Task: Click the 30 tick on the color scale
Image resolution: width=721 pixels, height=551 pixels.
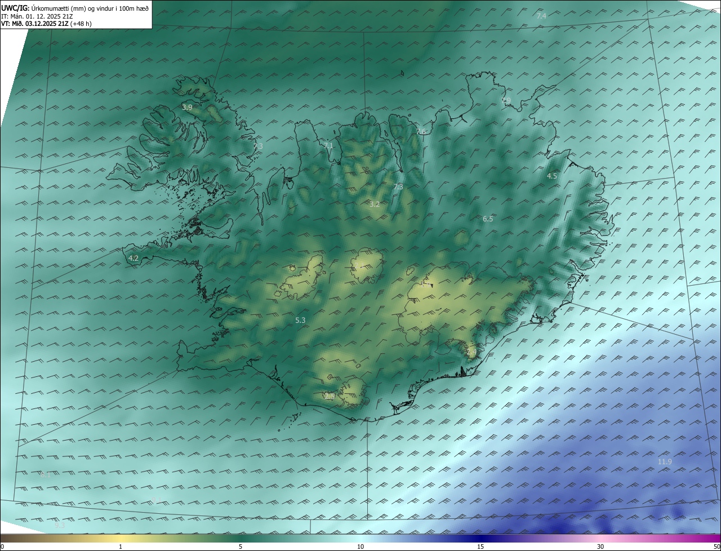Action: pyautogui.click(x=600, y=546)
